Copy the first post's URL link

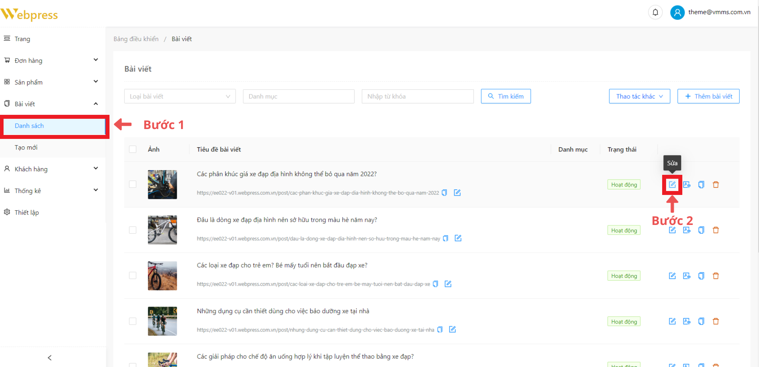tap(444, 193)
